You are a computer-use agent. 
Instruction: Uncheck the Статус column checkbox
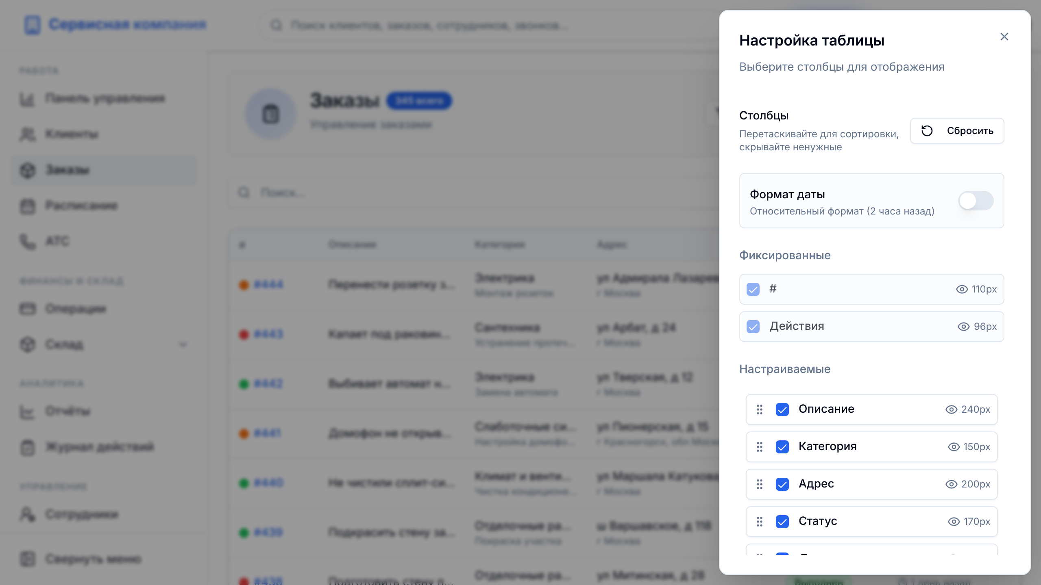tap(782, 522)
